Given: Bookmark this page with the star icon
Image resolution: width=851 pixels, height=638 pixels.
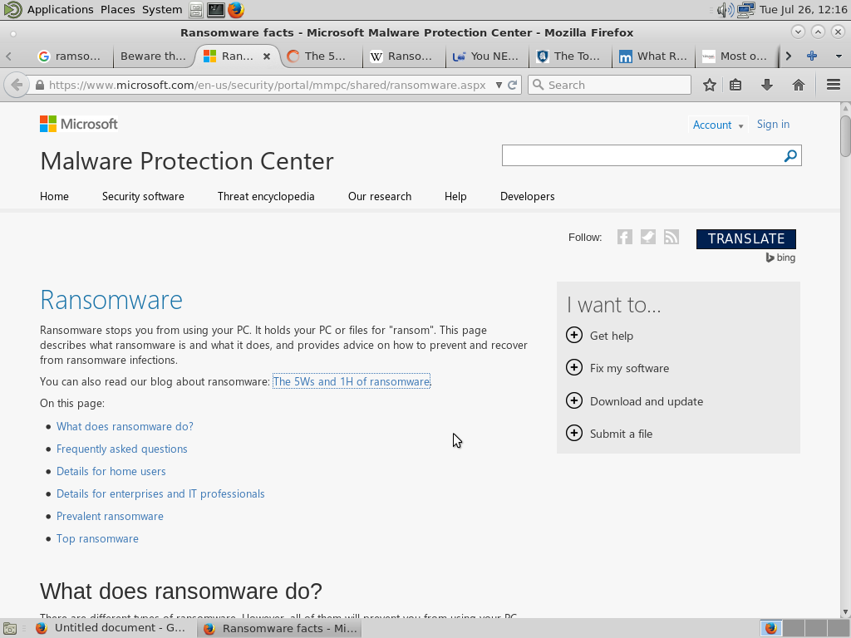Looking at the screenshot, I should (x=710, y=85).
